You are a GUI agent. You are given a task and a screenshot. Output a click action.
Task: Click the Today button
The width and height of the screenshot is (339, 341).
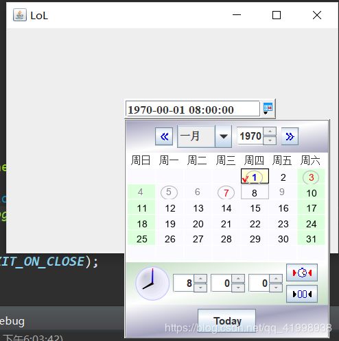(226, 320)
